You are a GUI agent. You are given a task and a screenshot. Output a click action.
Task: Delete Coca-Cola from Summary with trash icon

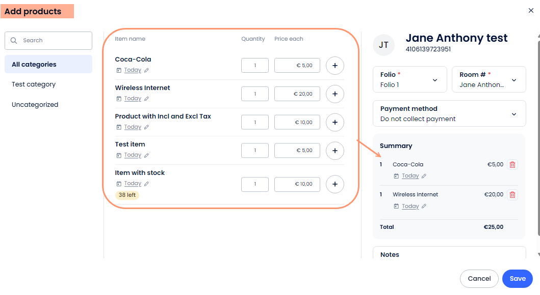point(512,164)
